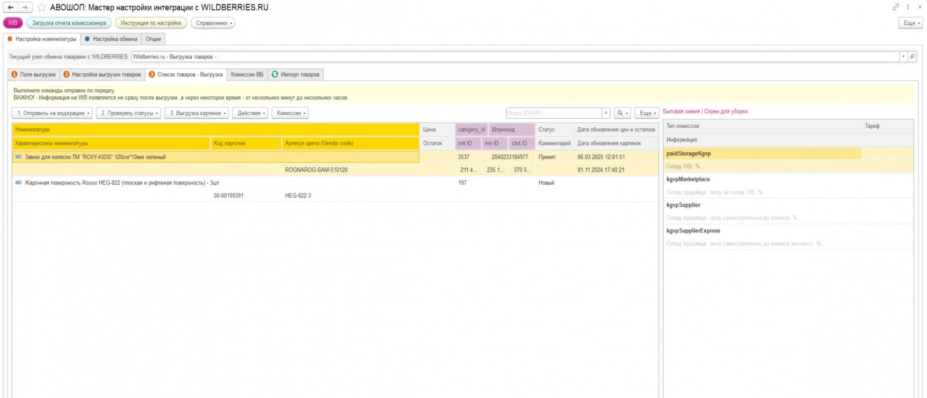Open the Импорт товаров tab
Screen dimensions: 927x398
[295, 74]
